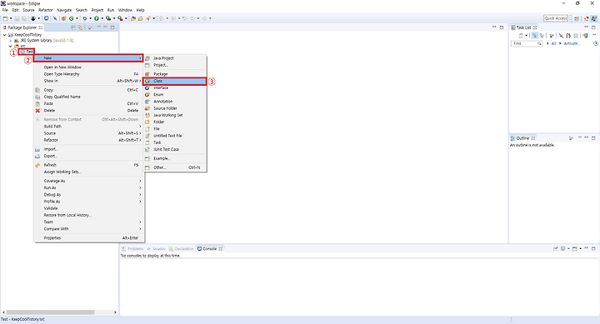
Task: Switch to Java EE perspective icon
Action: [x=586, y=18]
